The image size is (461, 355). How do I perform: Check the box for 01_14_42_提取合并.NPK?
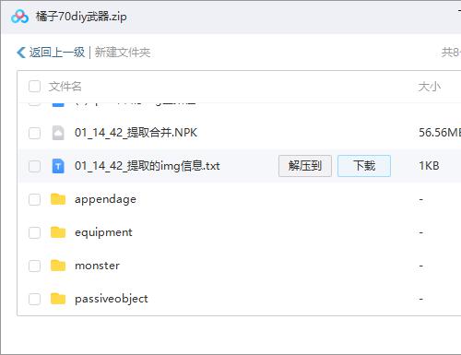(x=34, y=133)
